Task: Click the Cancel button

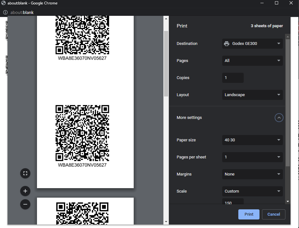Action: coord(274,214)
